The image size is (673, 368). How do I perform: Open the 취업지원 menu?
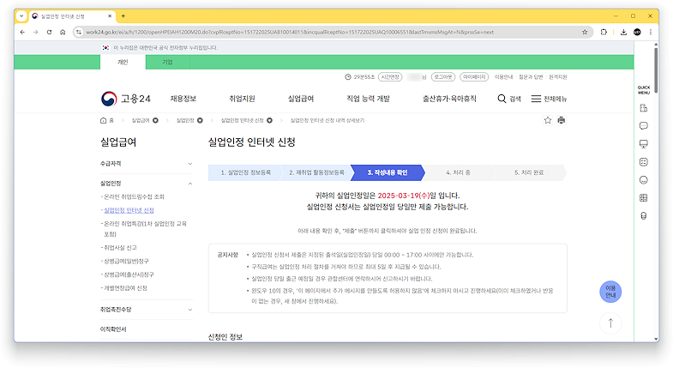[242, 99]
